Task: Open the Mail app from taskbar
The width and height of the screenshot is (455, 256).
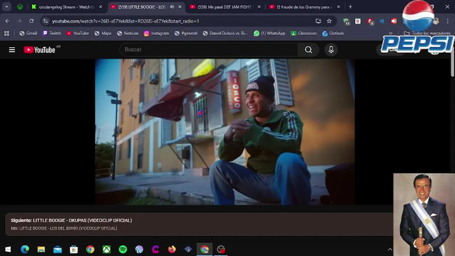Action: 57,250
